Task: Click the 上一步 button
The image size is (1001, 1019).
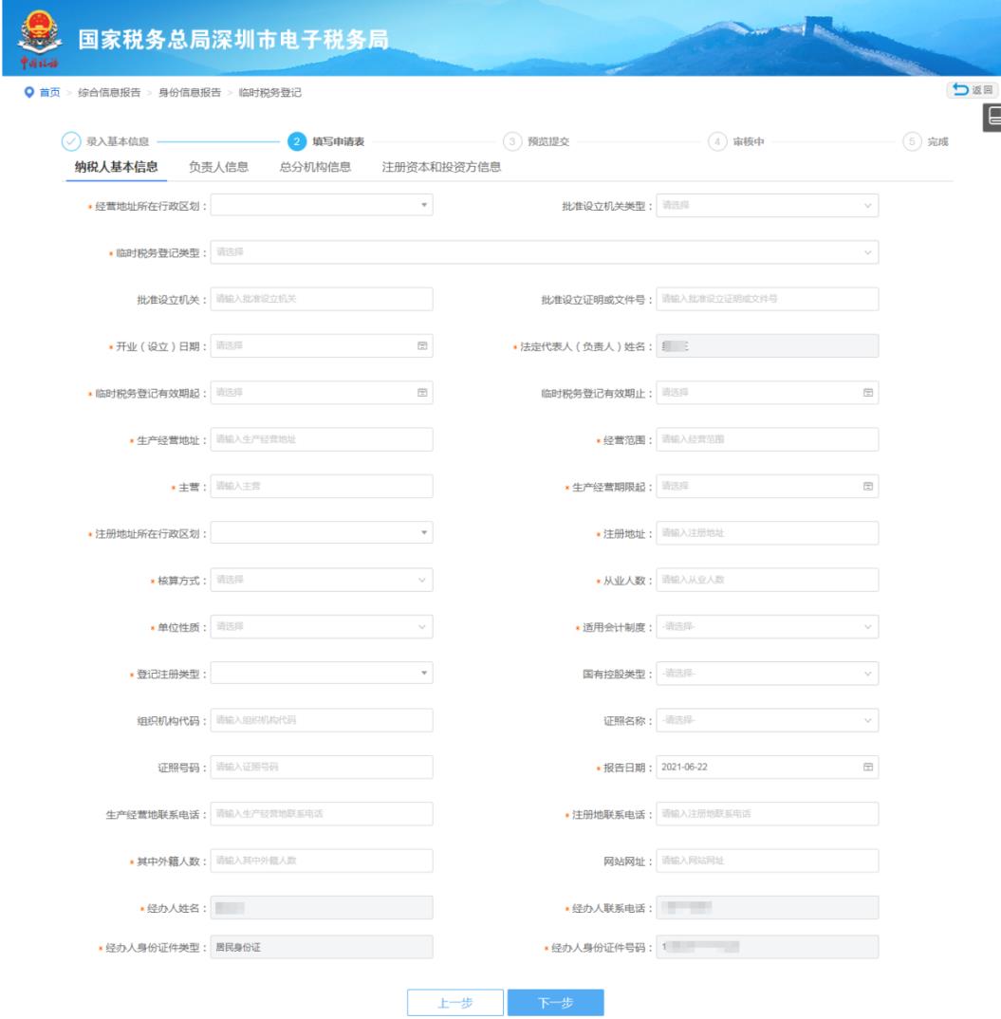Action: [x=455, y=1003]
